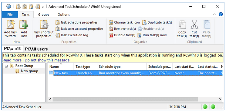
Task: Click the clock application icon in title bar
Action: (8, 6)
